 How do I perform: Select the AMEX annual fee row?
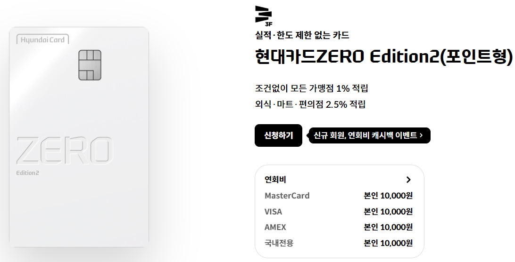click(x=339, y=227)
